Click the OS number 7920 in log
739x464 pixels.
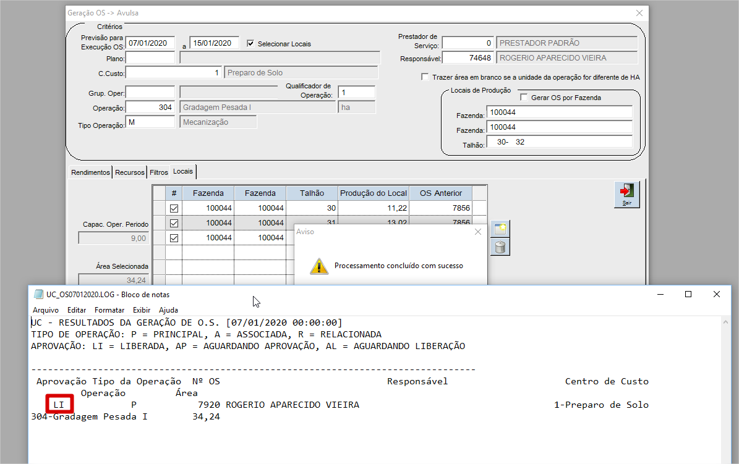(209, 405)
